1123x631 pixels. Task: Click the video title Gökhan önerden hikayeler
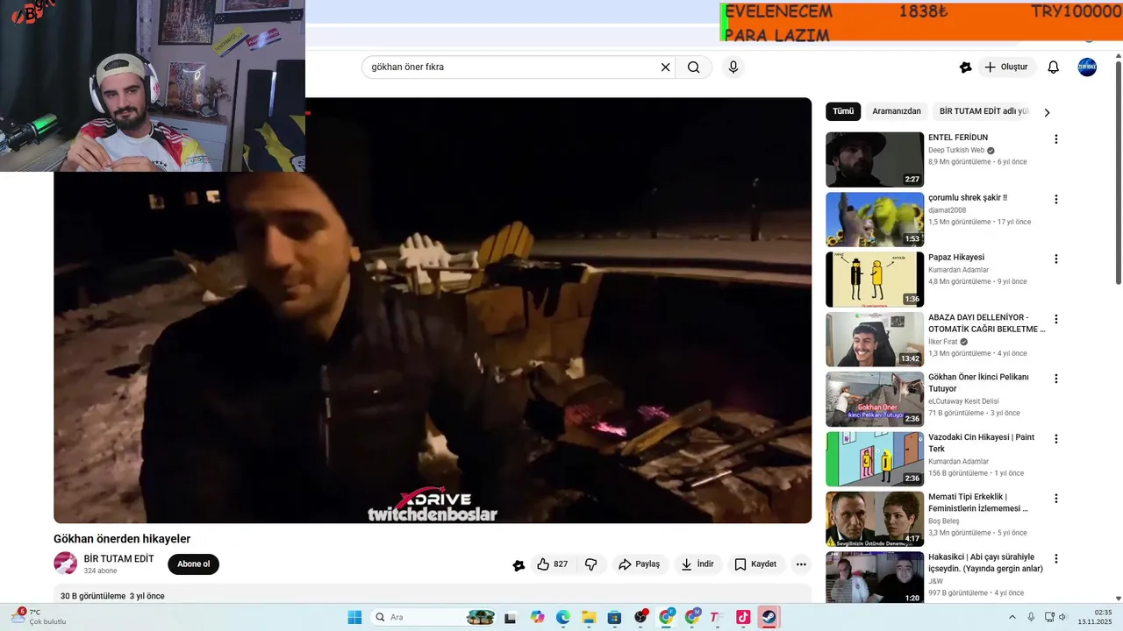pos(122,539)
